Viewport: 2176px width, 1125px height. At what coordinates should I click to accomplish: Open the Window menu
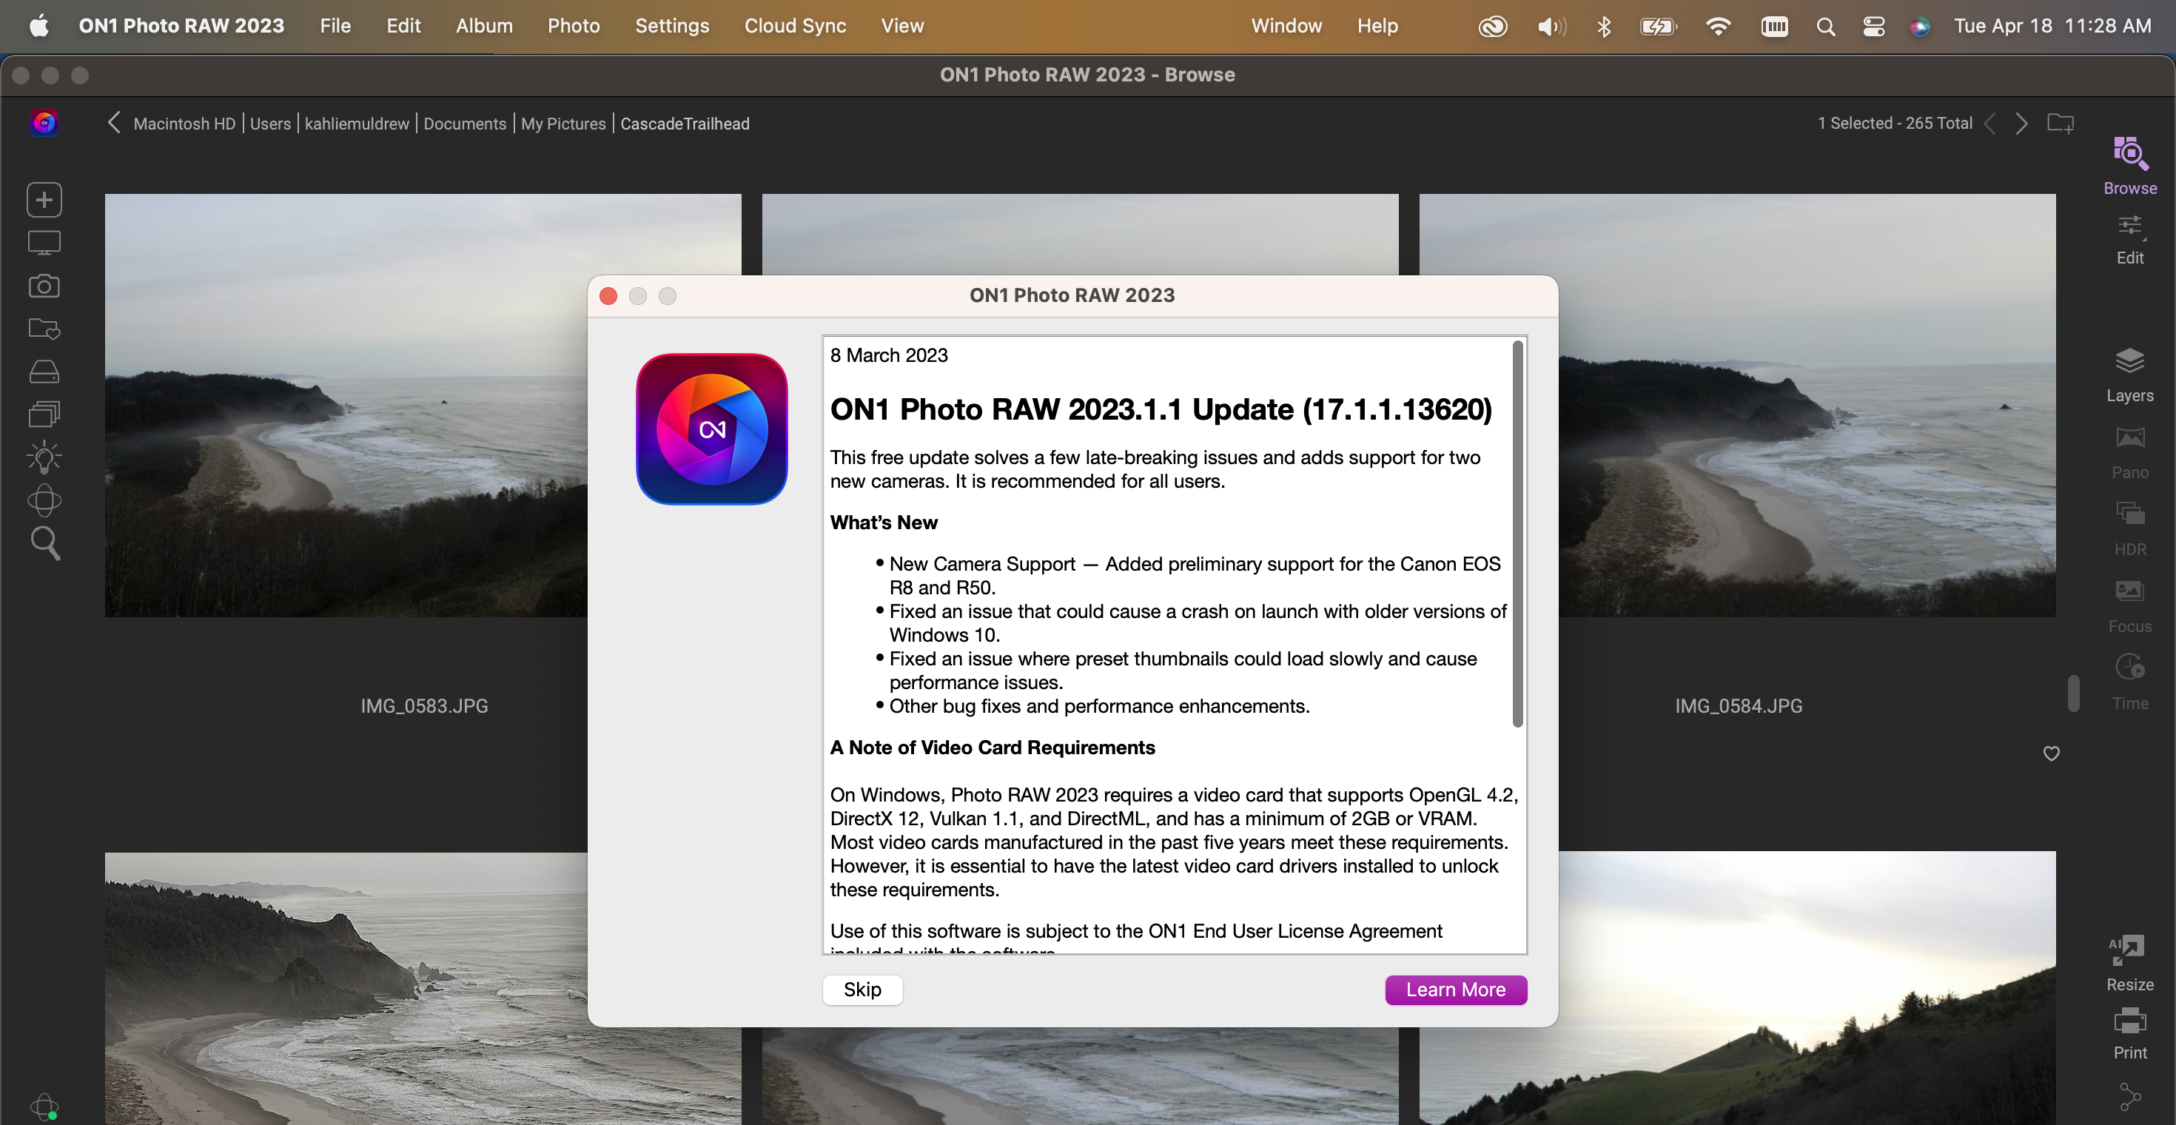1286,25
